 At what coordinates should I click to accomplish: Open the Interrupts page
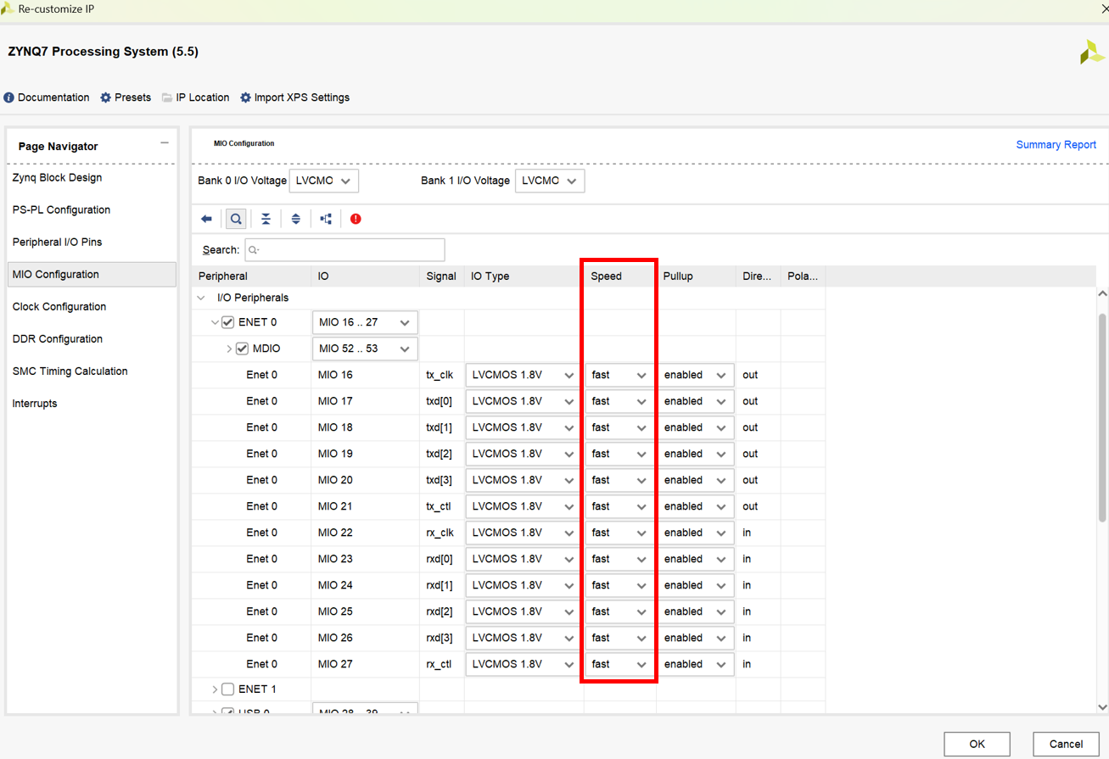click(x=92, y=403)
